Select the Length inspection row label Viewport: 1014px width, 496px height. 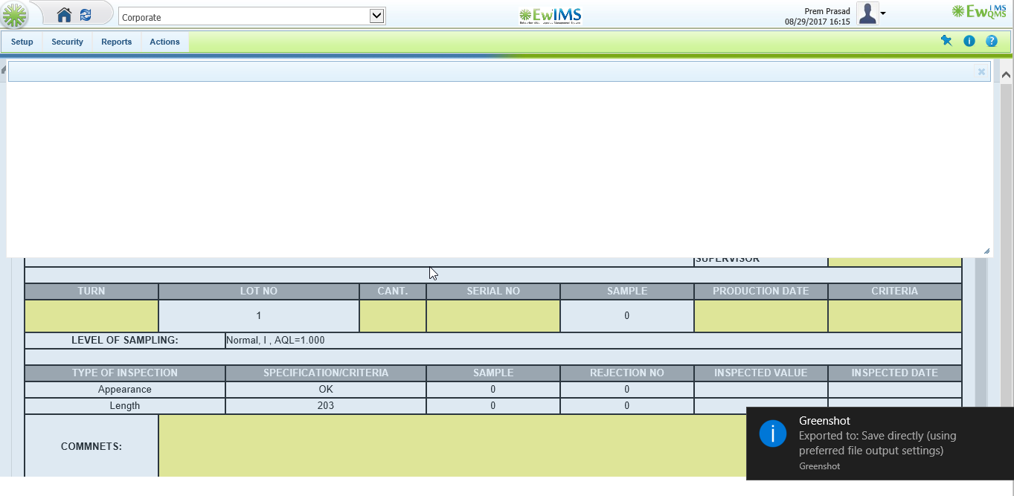pos(125,406)
